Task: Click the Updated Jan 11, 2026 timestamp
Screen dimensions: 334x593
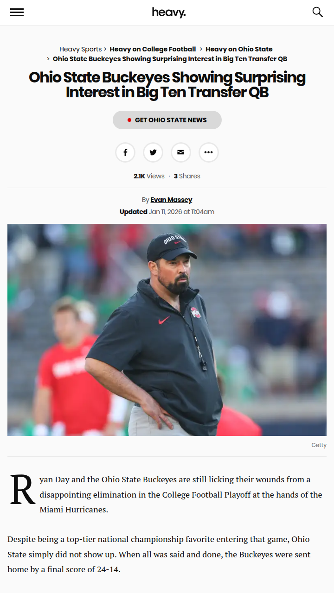Action: (167, 212)
